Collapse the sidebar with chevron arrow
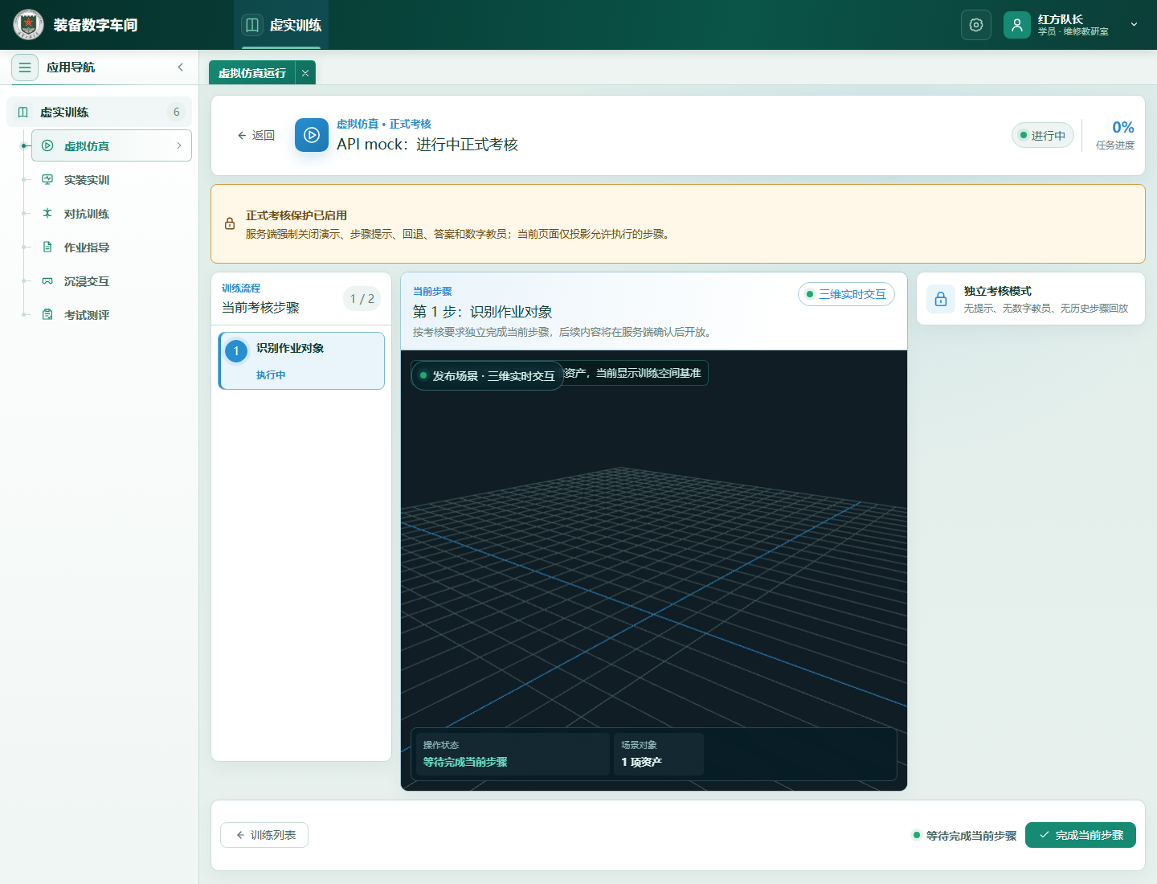The image size is (1157, 884). [x=181, y=68]
